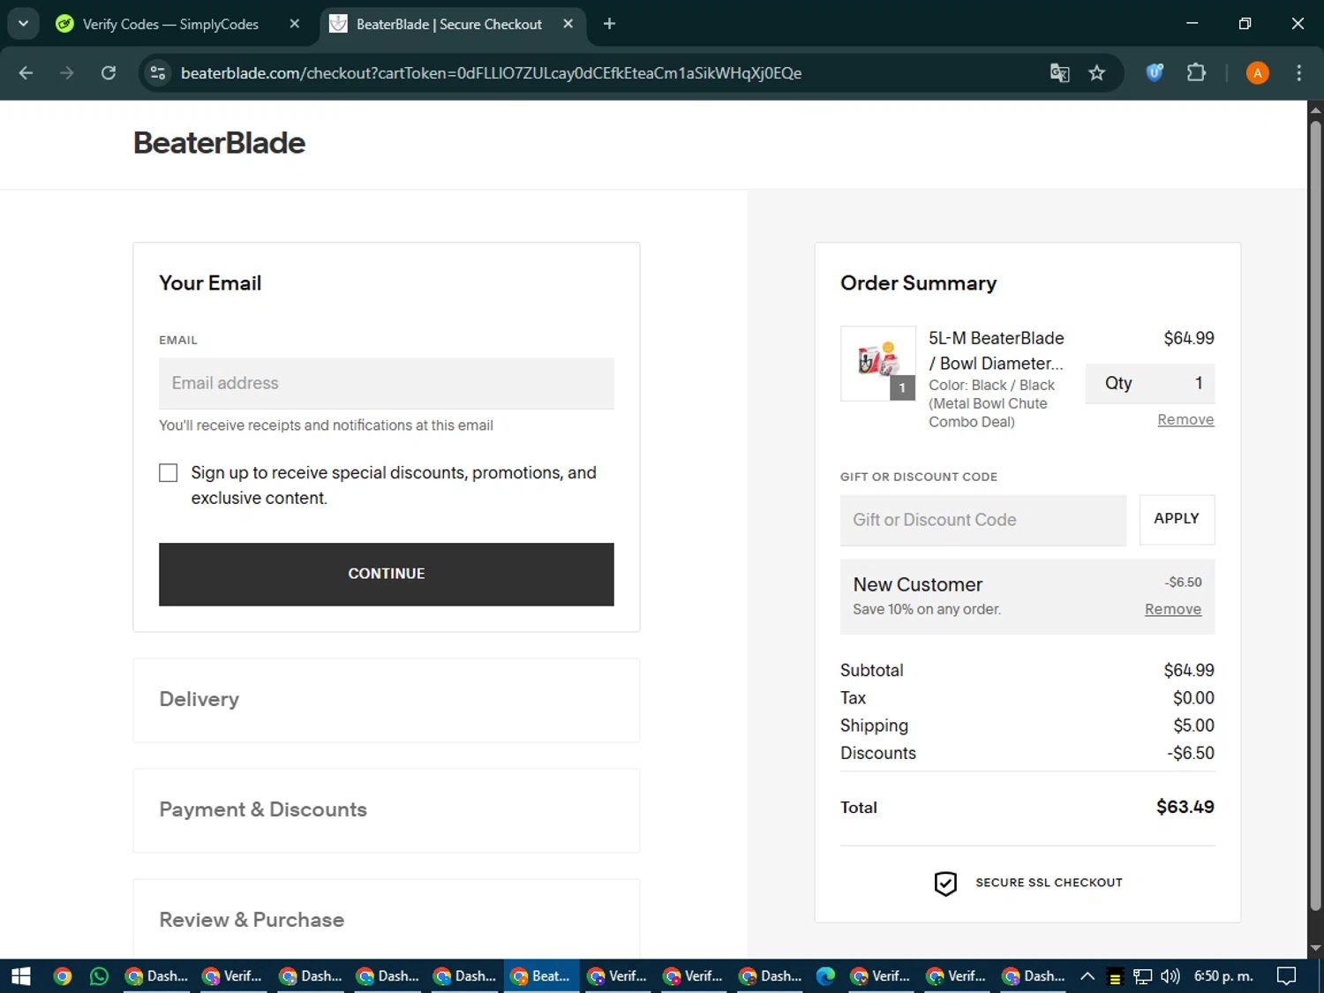Click the yellow tray app icon
Screen dimensions: 1324x993
click(1115, 976)
